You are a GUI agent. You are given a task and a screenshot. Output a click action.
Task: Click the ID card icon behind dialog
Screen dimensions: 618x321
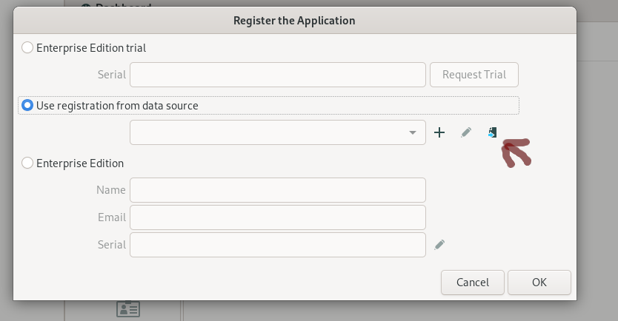click(x=128, y=309)
